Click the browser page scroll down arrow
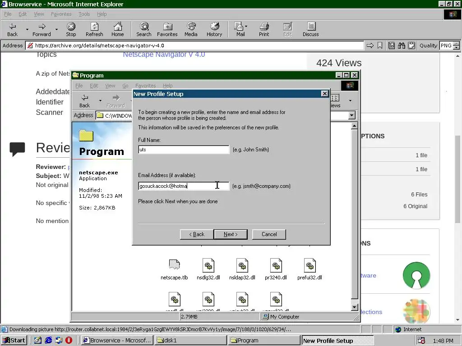Viewport: 462px width, 346px height. pyautogui.click(x=457, y=320)
